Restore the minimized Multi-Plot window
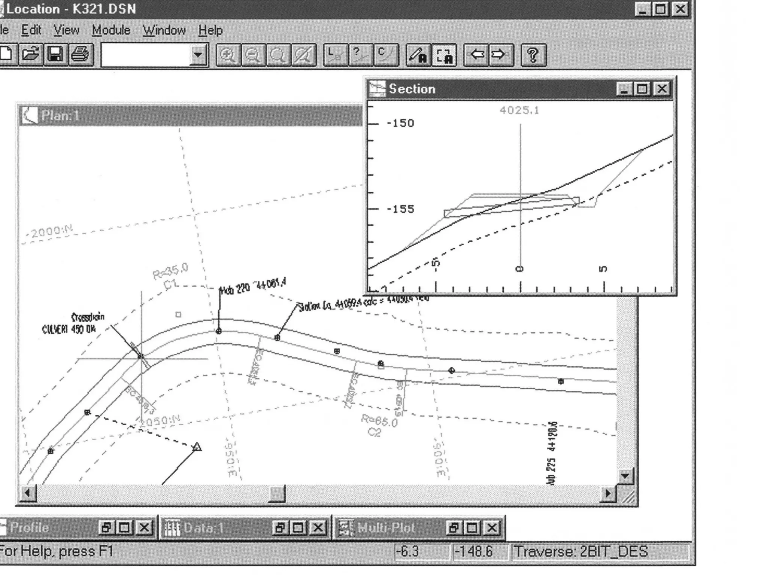The width and height of the screenshot is (767, 575). pos(454,528)
